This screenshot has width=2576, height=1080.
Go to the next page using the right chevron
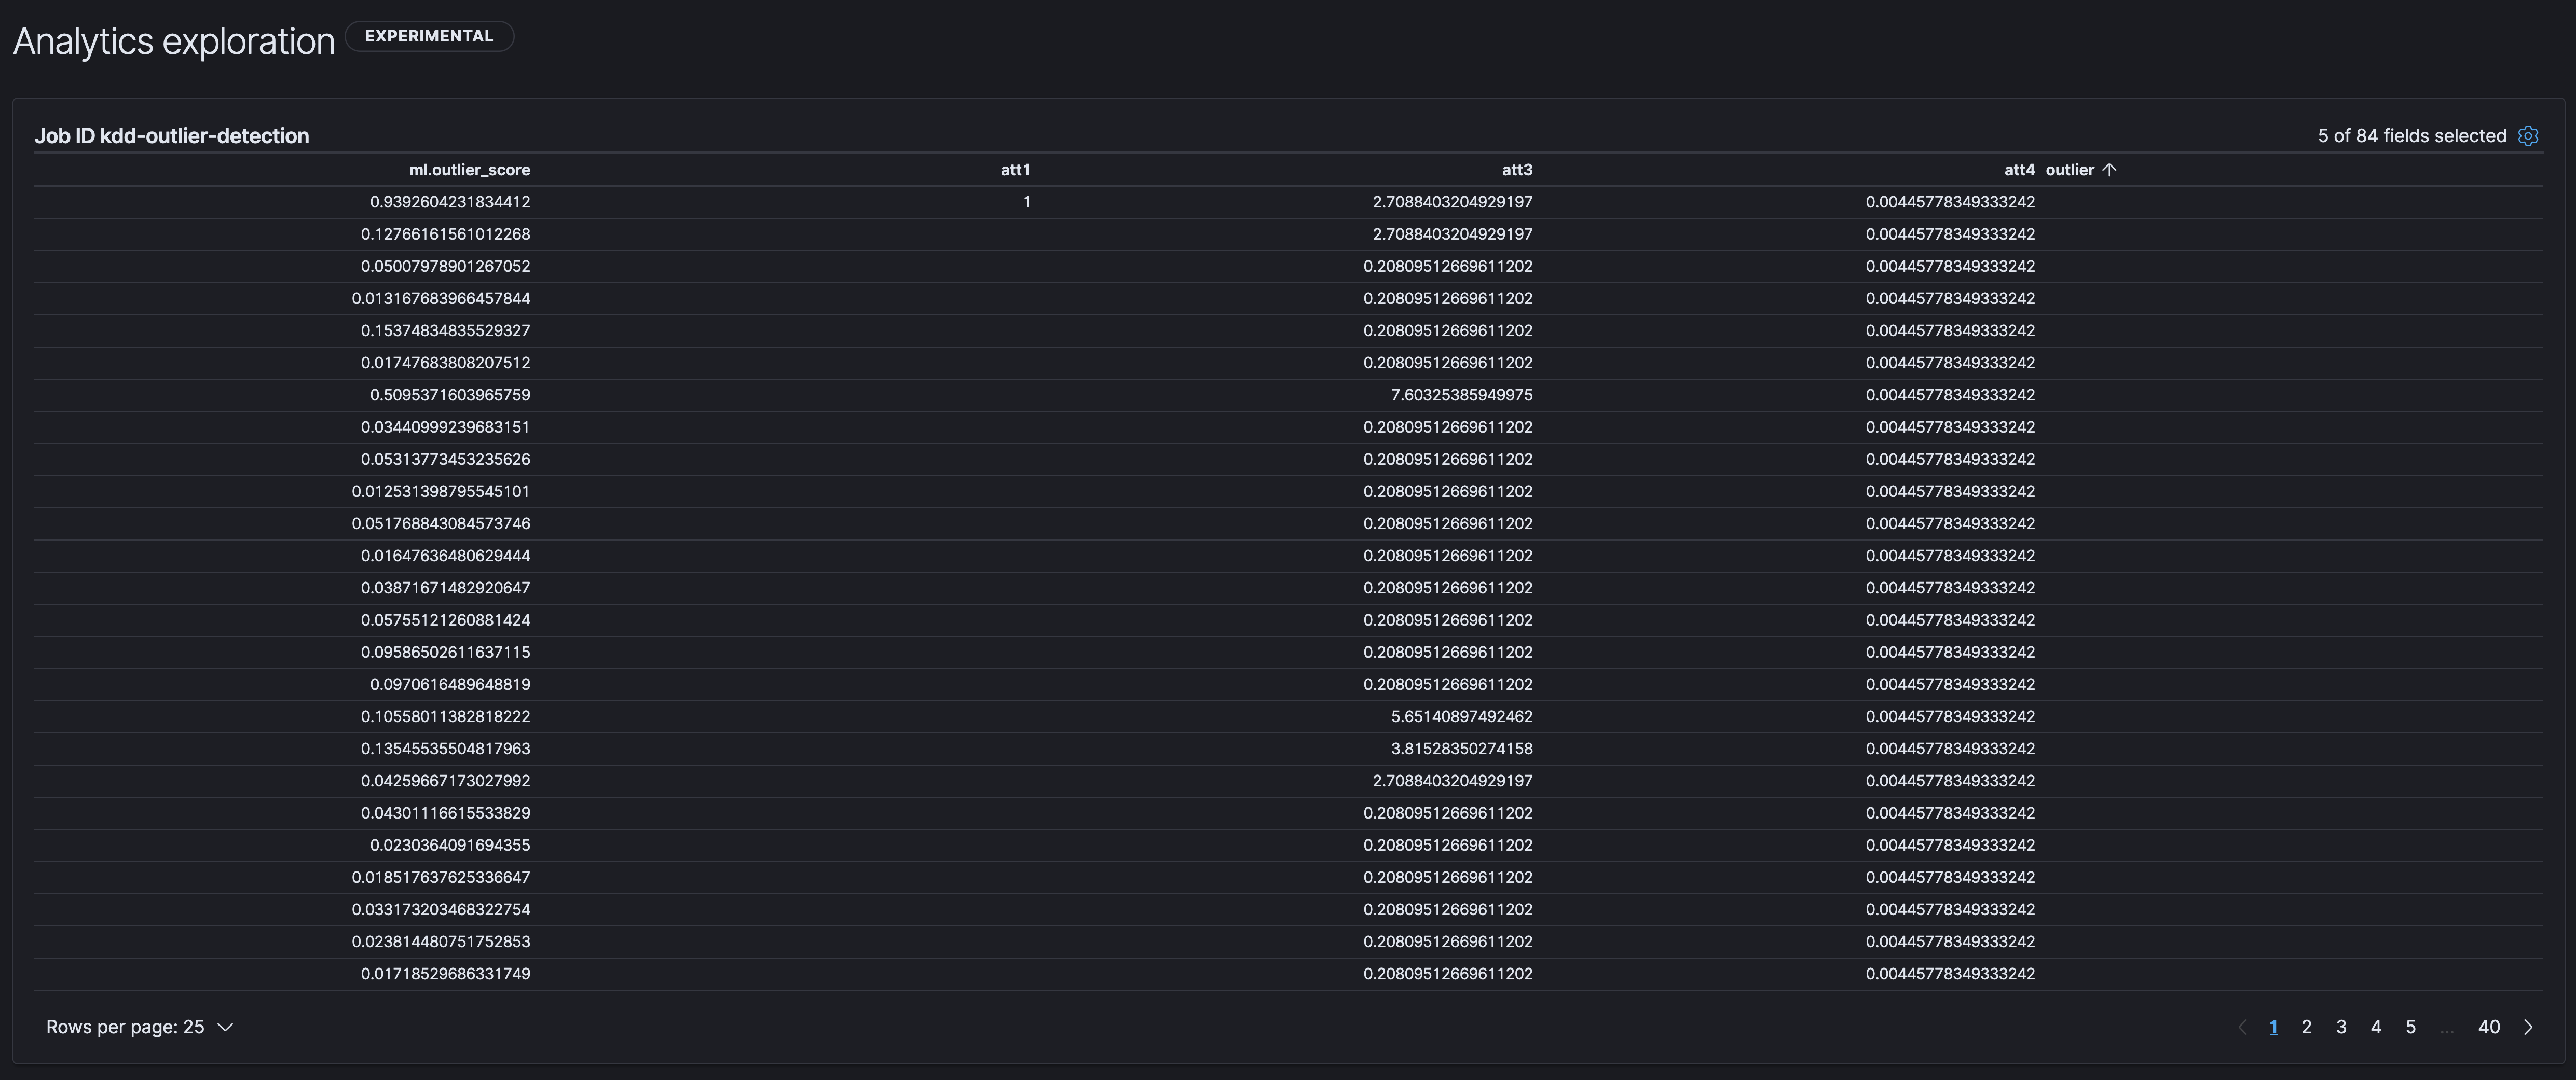(2528, 1027)
